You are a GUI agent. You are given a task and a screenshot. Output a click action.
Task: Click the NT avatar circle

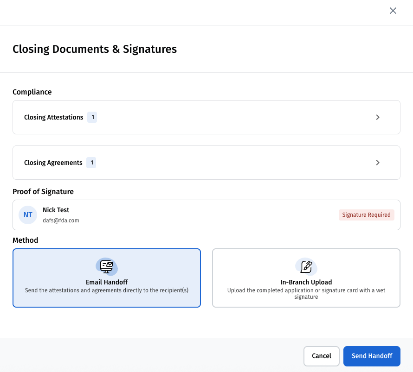coord(28,215)
